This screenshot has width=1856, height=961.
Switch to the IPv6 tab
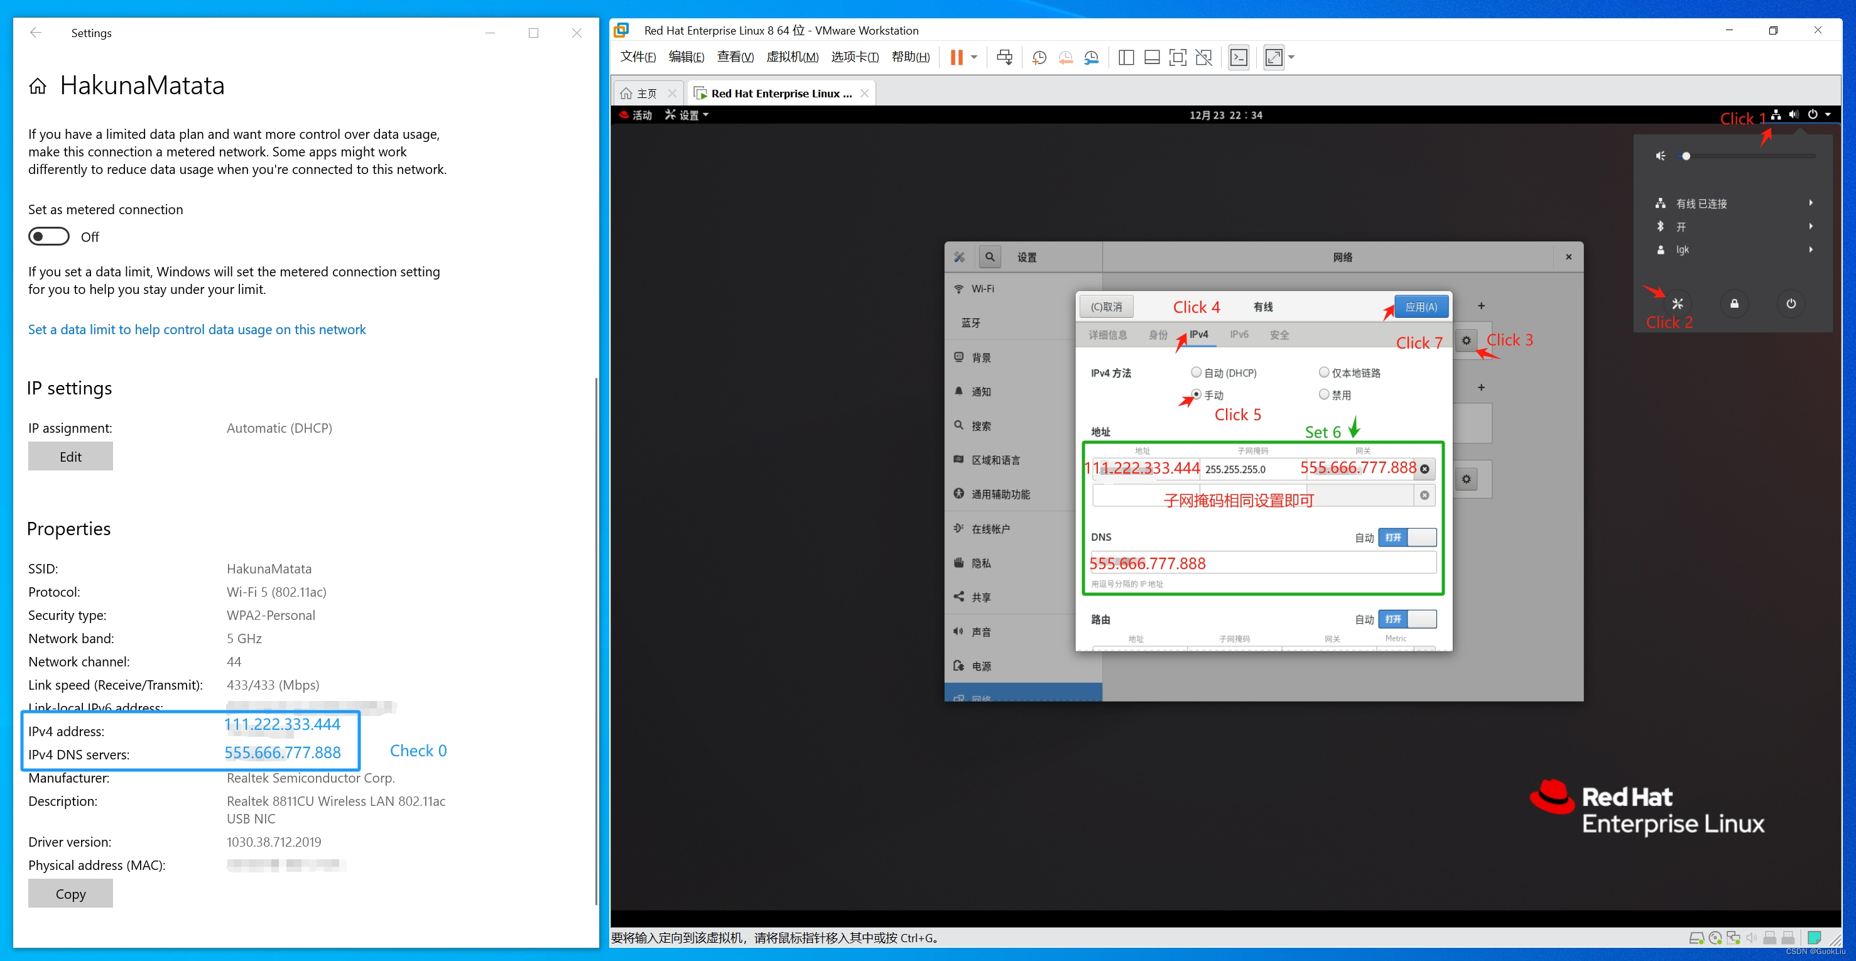1239,334
